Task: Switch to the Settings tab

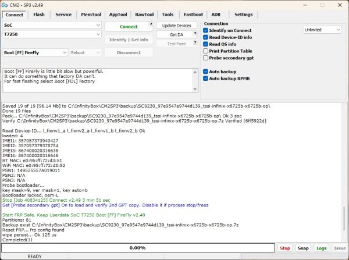Action: (244, 15)
